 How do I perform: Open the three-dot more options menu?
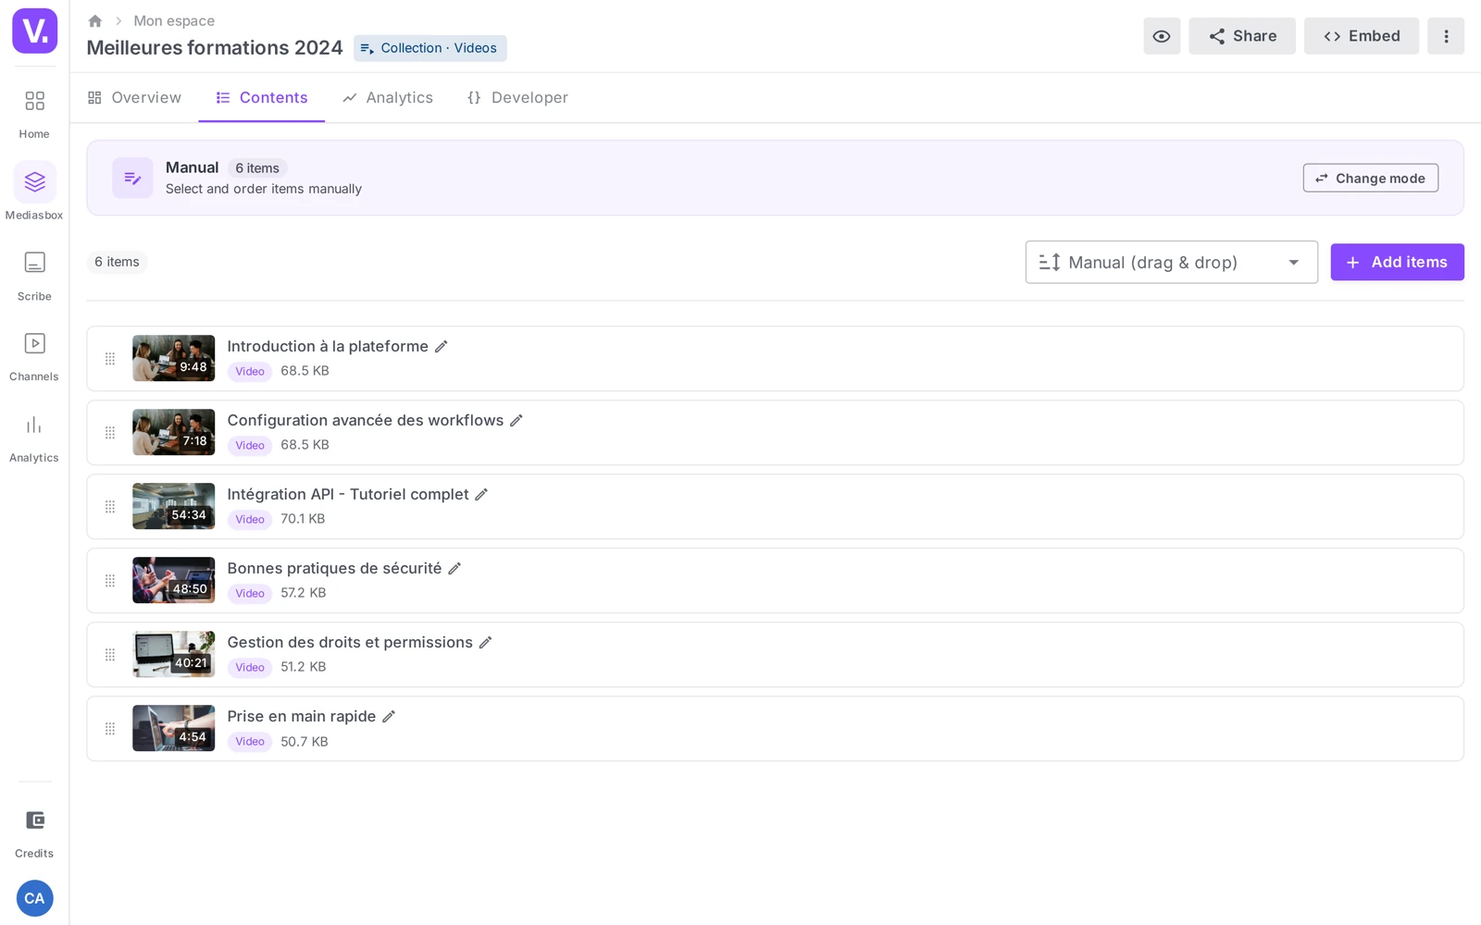click(1446, 36)
